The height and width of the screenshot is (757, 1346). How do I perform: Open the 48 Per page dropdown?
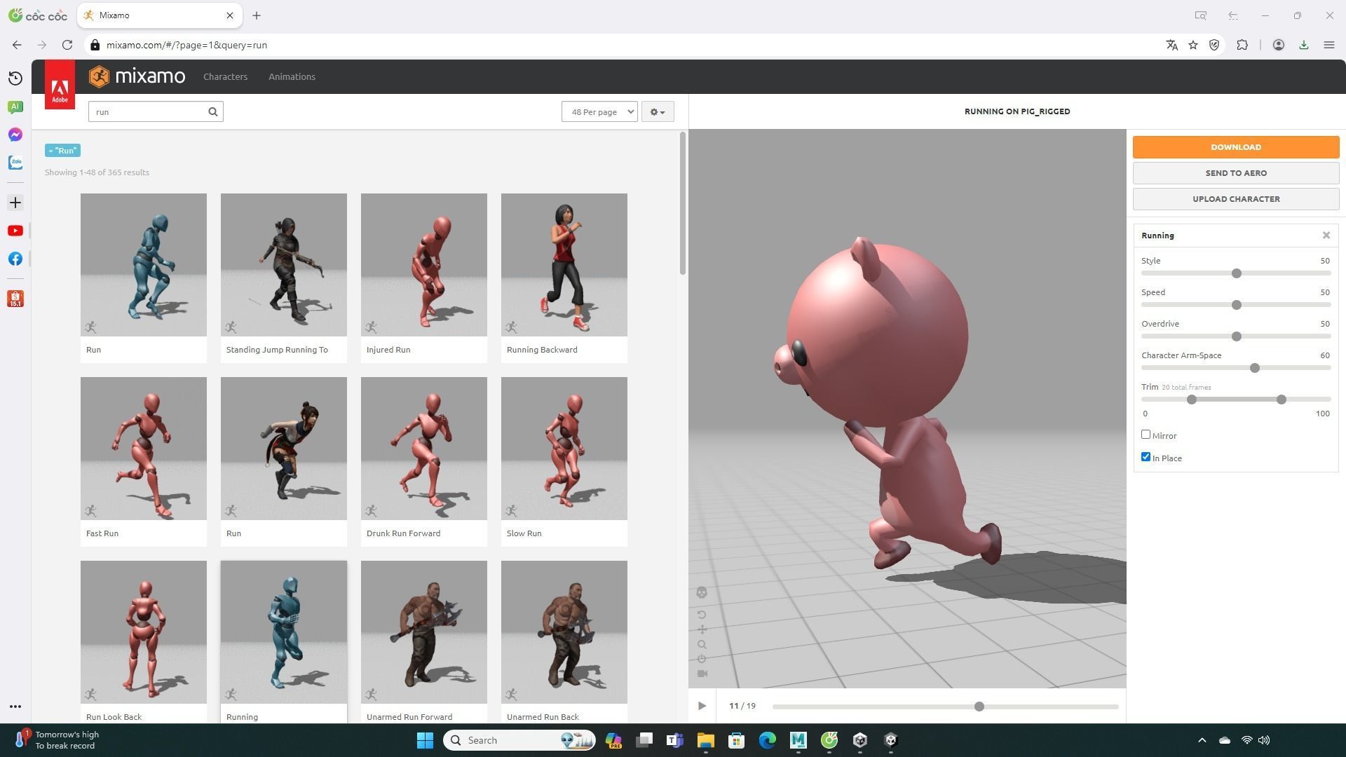click(x=599, y=111)
